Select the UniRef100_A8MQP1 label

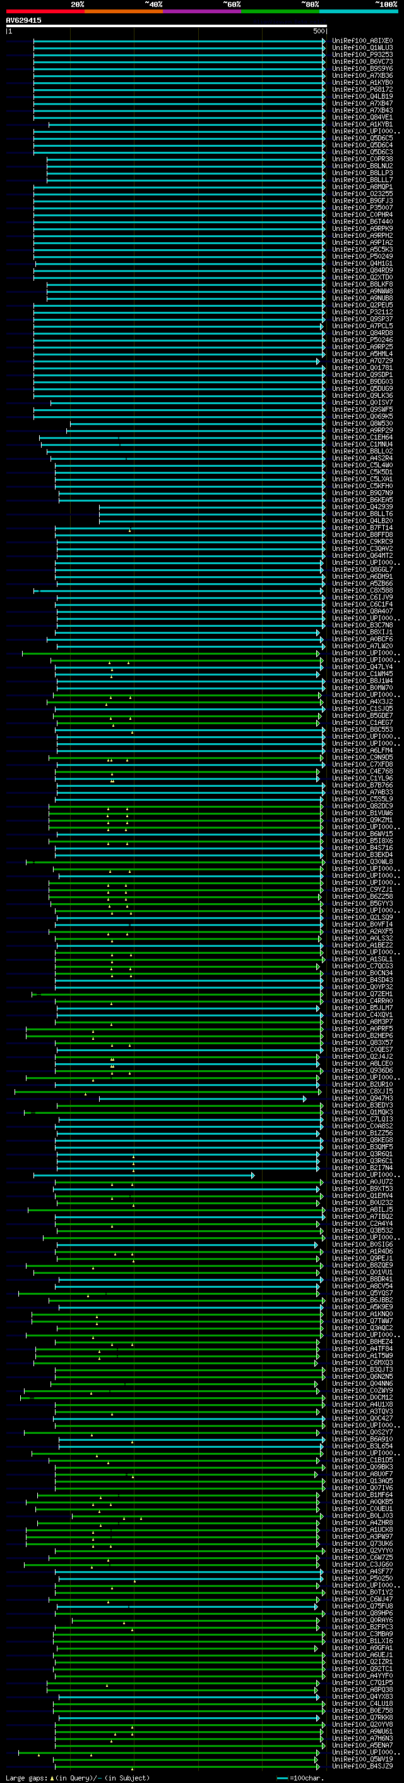pyautogui.click(x=362, y=187)
